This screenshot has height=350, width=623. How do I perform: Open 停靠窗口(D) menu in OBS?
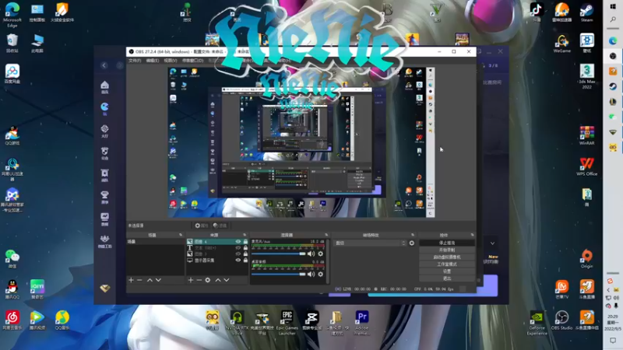coord(192,61)
